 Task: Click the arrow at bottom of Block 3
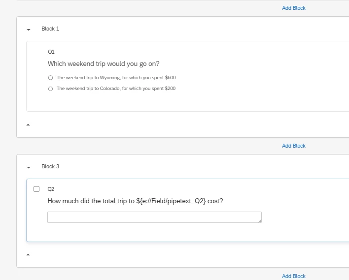28,254
